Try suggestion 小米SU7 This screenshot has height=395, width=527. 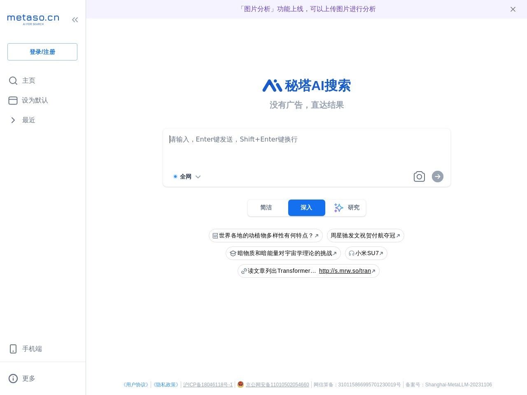pos(366,253)
